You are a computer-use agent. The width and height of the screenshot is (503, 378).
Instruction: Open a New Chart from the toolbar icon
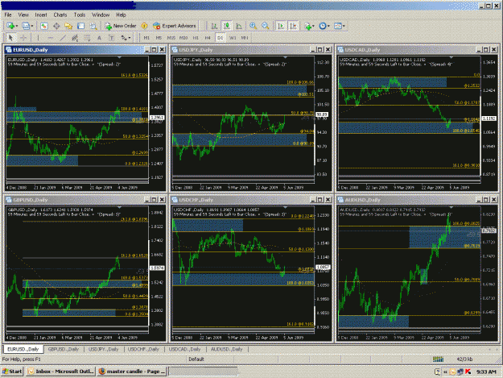click(10, 26)
